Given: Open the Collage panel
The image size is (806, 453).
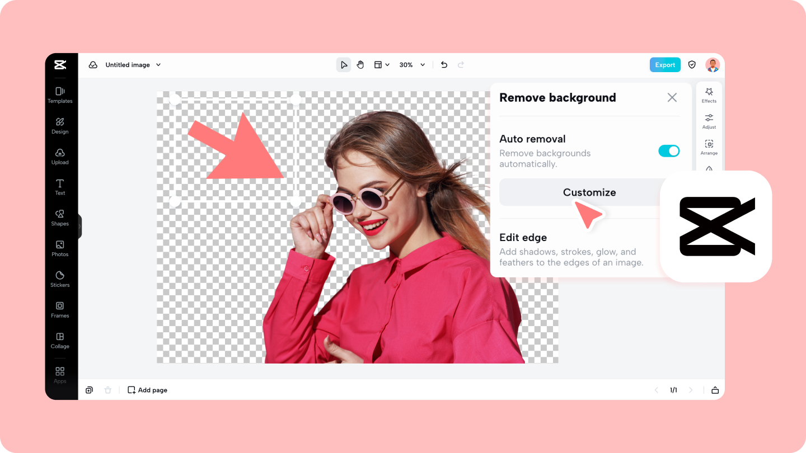Looking at the screenshot, I should (60, 341).
